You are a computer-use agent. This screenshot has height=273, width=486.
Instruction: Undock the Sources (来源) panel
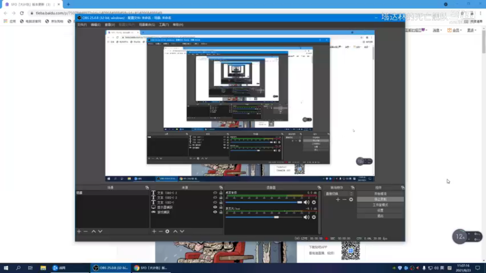221,187
